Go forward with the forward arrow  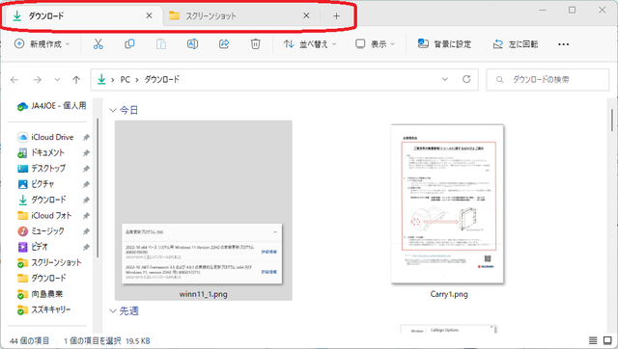[38, 80]
